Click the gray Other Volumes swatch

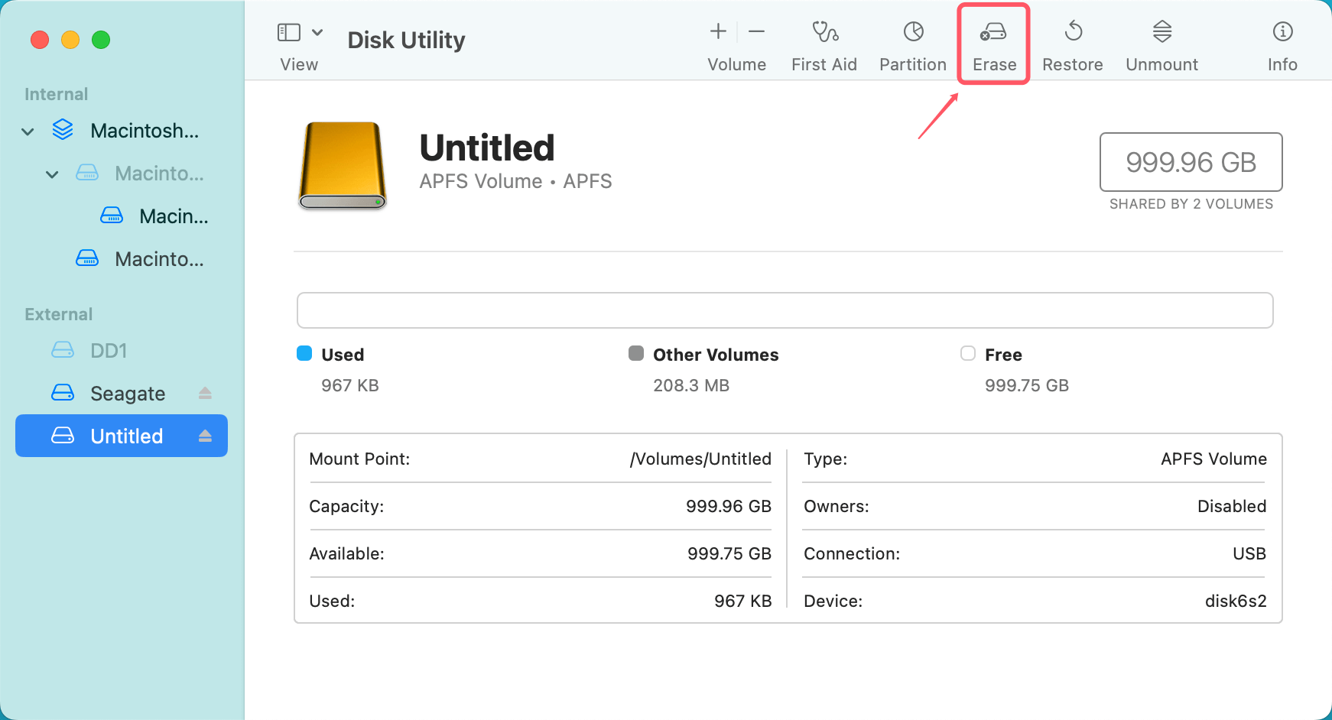coord(636,353)
